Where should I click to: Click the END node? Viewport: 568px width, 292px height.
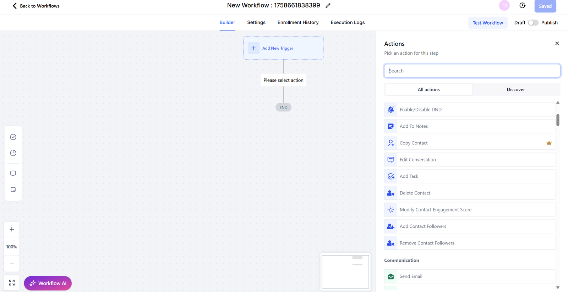click(283, 108)
